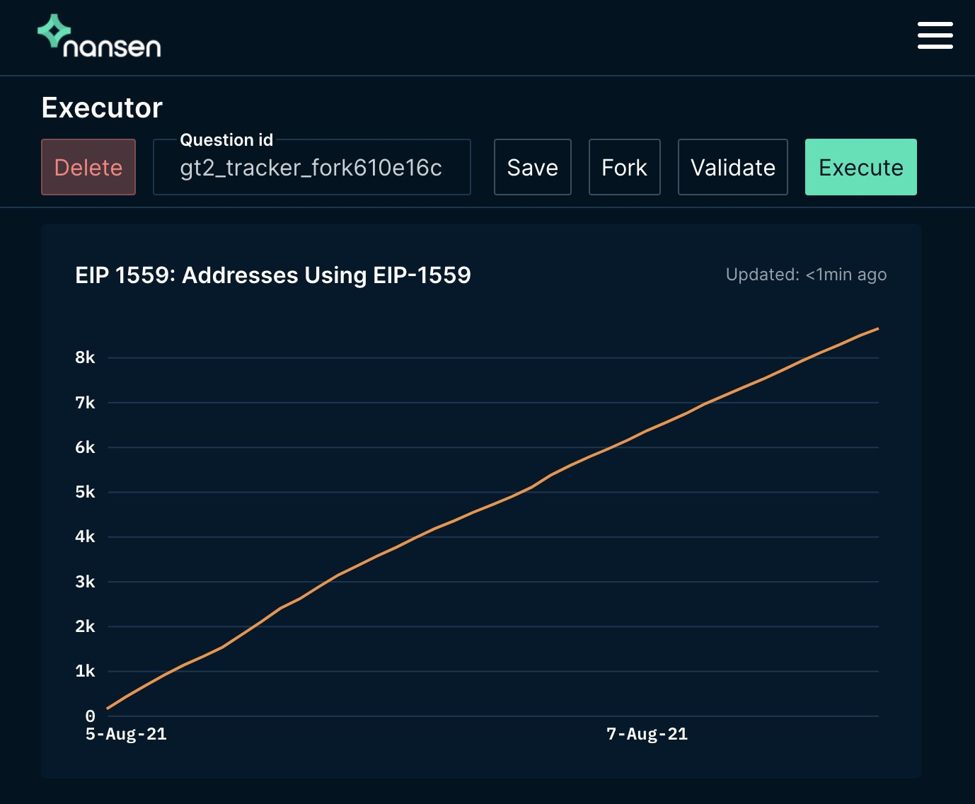The height and width of the screenshot is (804, 975).
Task: Click the orange line's upper end point
Action: 878,328
